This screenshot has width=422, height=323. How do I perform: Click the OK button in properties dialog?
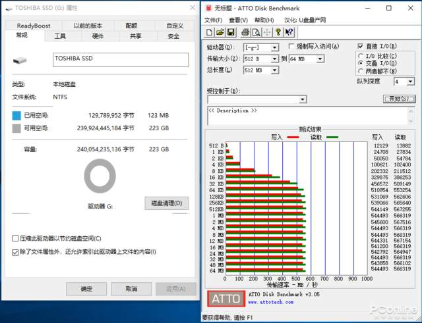click(86, 289)
